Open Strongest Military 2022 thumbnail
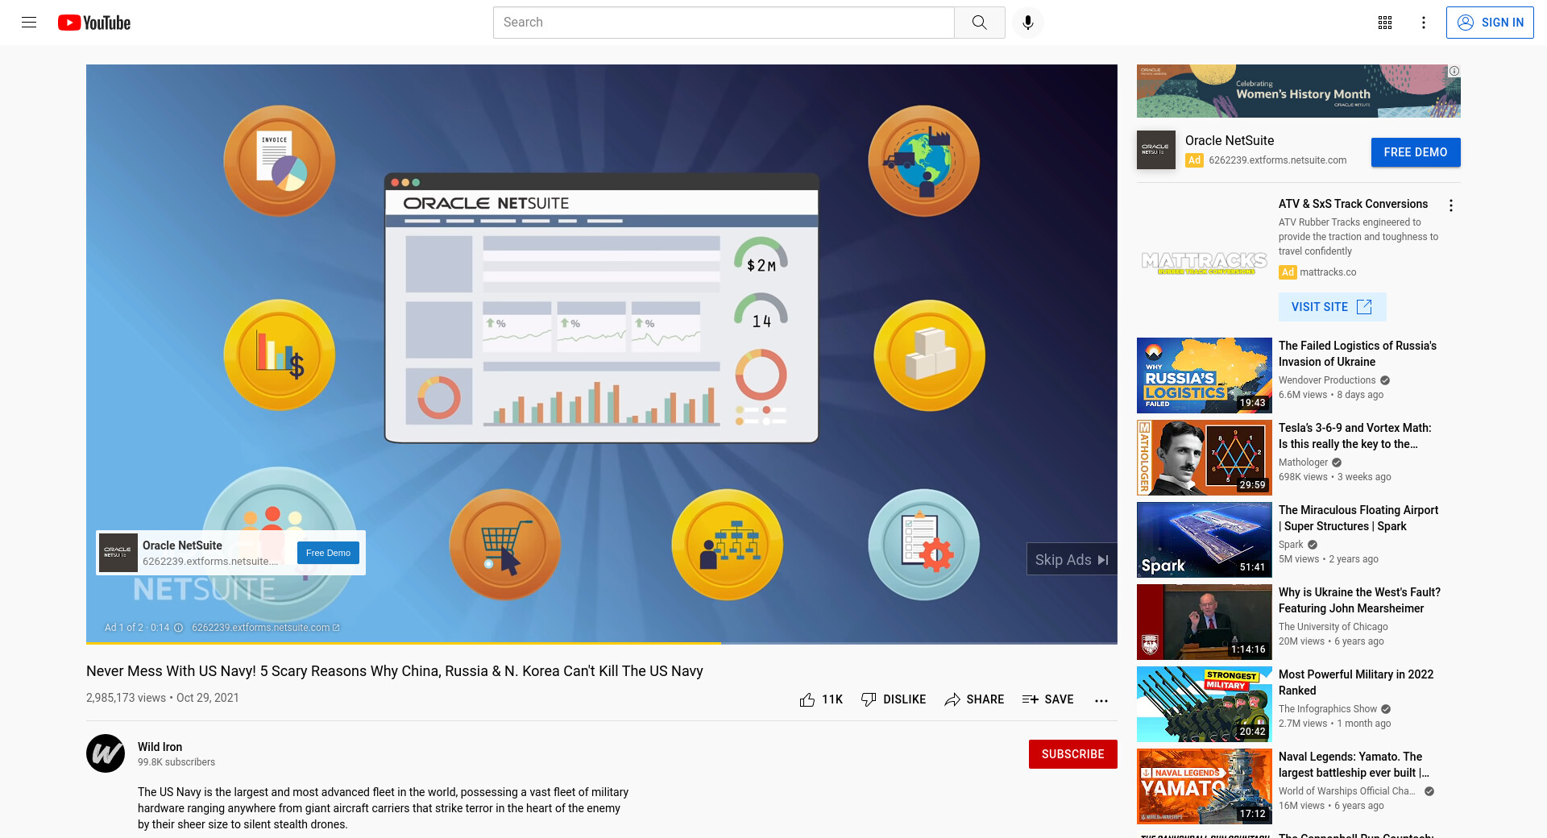Image resolution: width=1547 pixels, height=838 pixels. click(1204, 704)
